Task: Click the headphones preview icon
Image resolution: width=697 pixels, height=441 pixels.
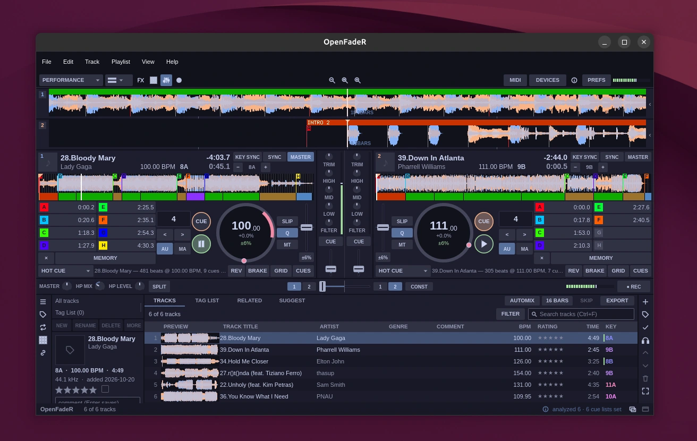Action: (x=645, y=340)
